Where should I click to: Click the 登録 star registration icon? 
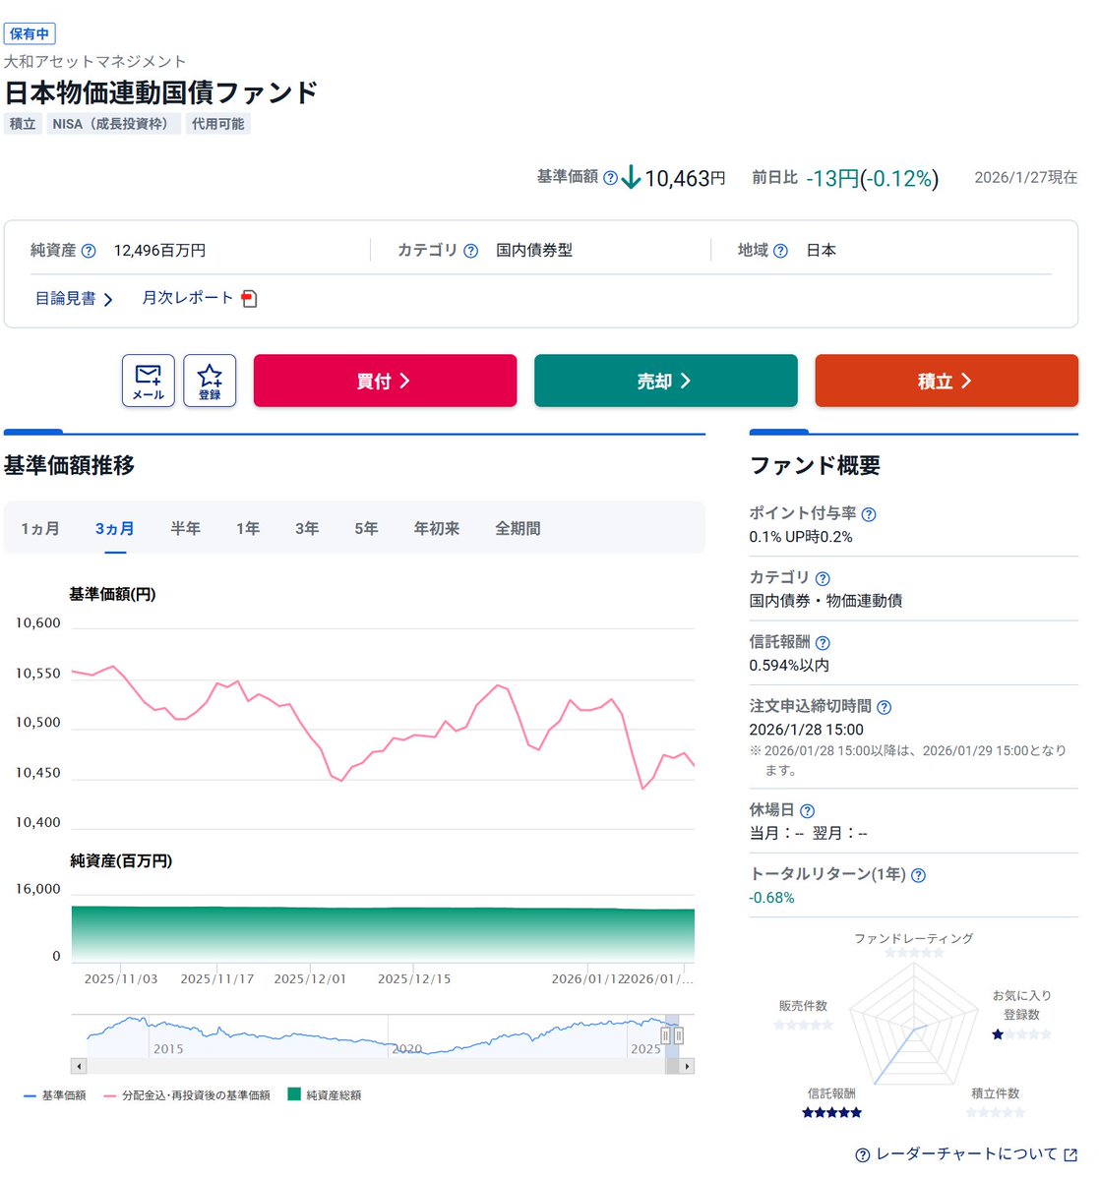(210, 380)
